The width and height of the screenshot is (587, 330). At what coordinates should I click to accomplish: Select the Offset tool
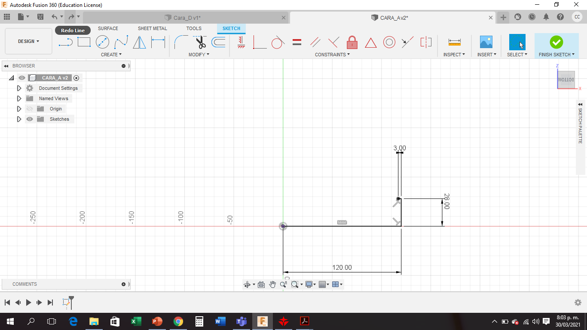[219, 42]
